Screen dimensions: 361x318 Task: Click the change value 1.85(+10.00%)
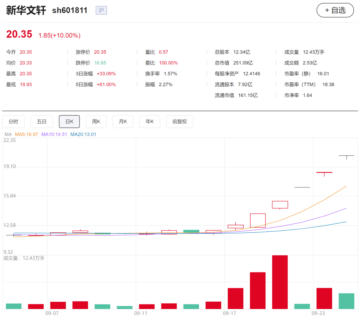tap(59, 35)
